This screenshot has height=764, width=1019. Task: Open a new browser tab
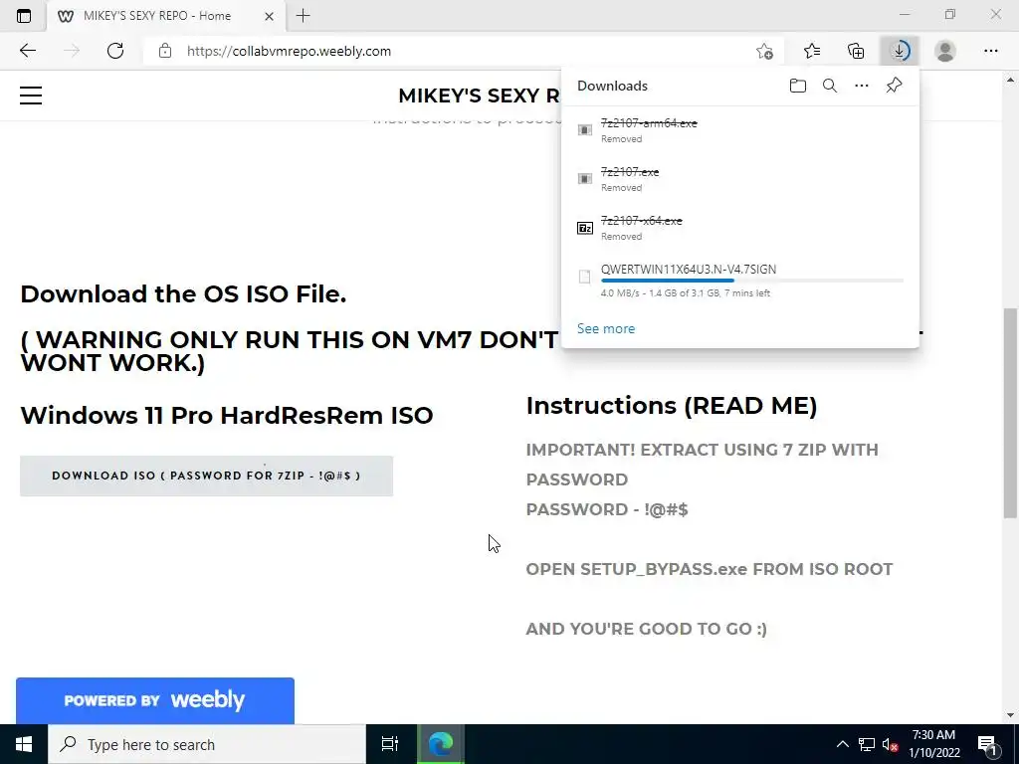point(303,16)
